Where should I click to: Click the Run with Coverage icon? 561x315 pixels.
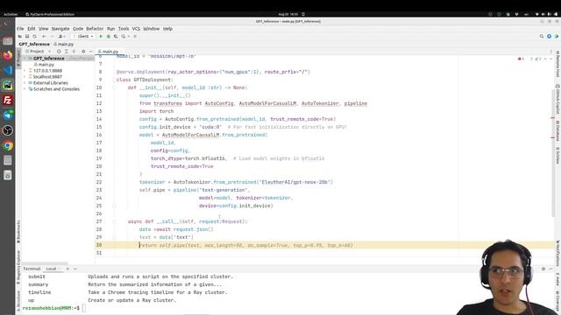click(x=116, y=37)
